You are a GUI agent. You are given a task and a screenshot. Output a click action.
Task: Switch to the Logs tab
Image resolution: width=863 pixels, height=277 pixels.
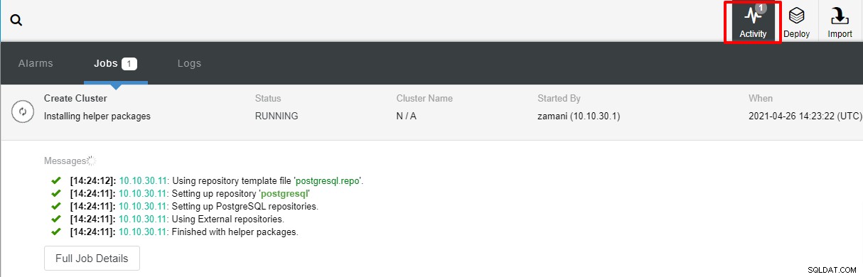189,63
